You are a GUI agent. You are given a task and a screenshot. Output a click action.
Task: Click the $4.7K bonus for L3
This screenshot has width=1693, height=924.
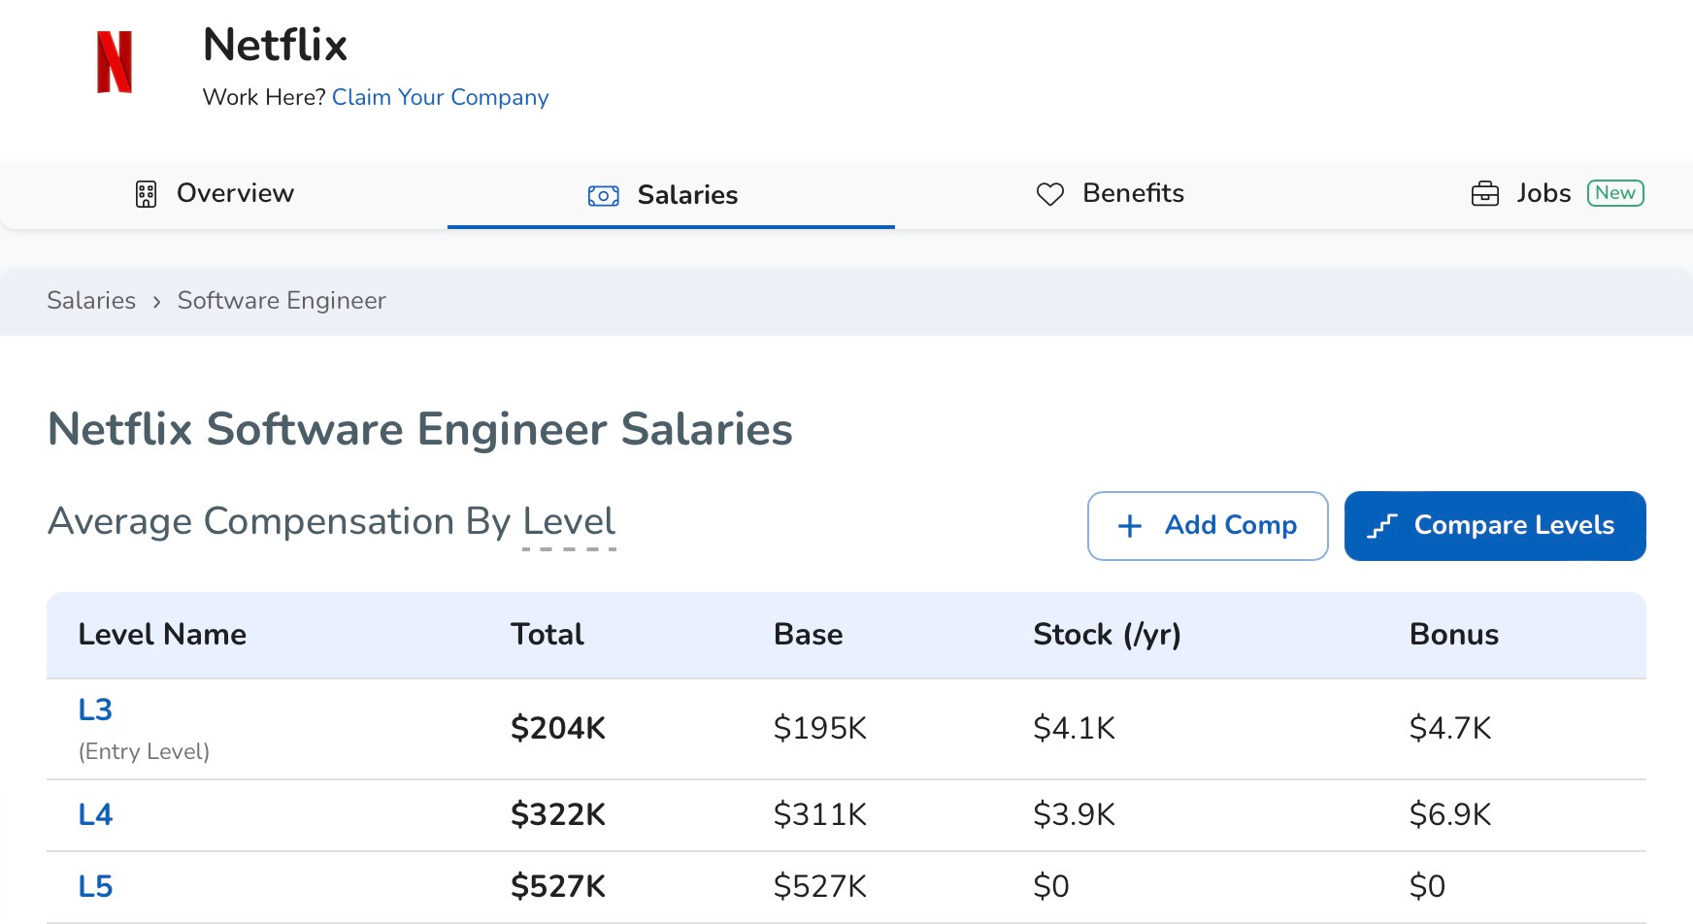pyautogui.click(x=1450, y=728)
